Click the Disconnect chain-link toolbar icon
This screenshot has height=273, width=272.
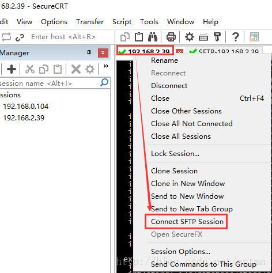click(x=20, y=37)
